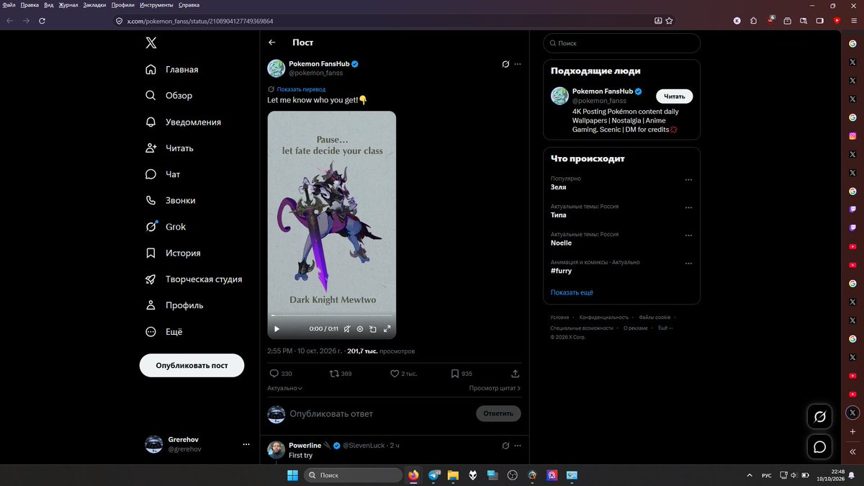Click the back arrow next to Пост
Screen dimensions: 864x486
272,42
